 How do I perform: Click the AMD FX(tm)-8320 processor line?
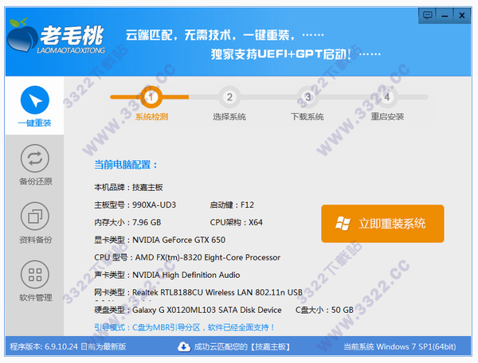coord(187,258)
